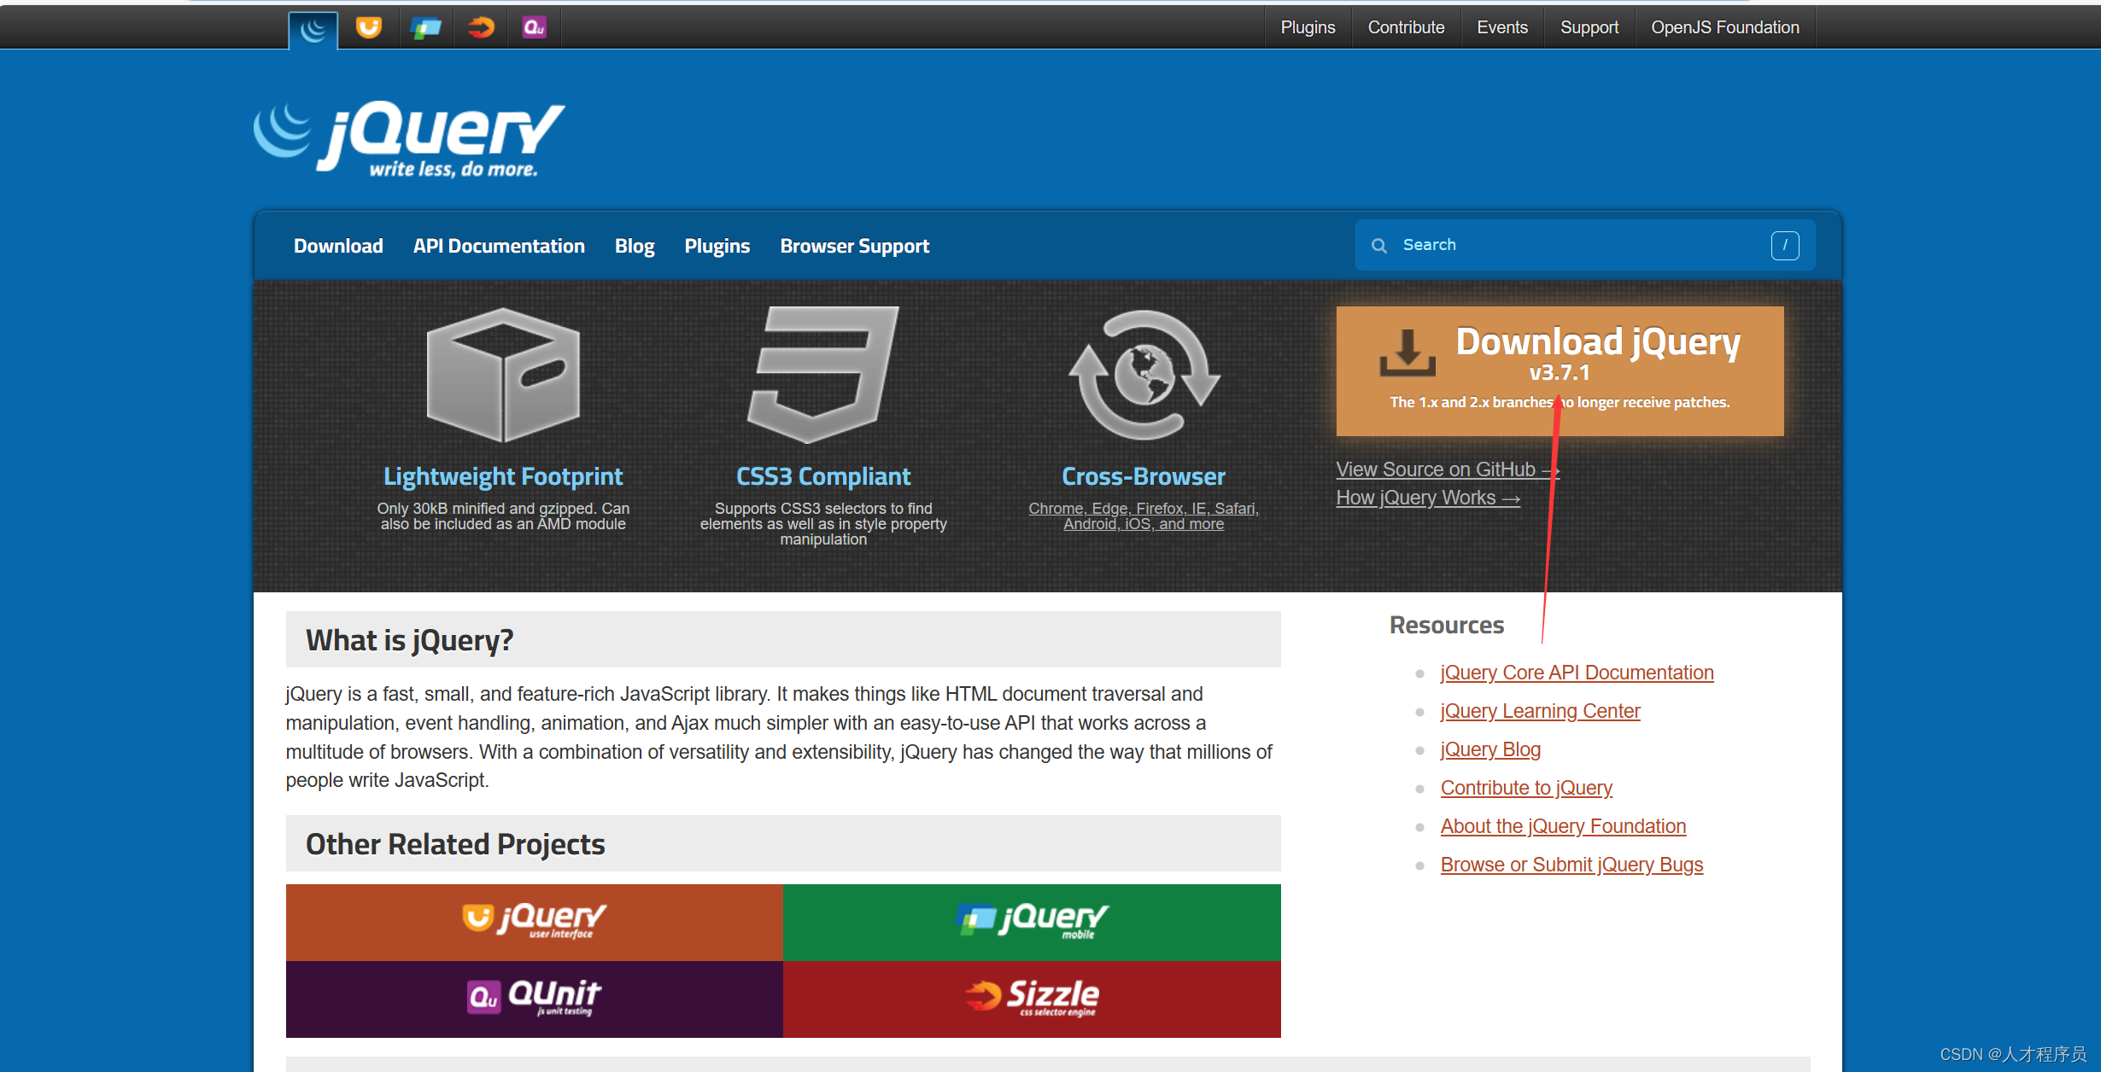Go to Download in the main navigation
This screenshot has height=1072, width=2101.
click(338, 246)
